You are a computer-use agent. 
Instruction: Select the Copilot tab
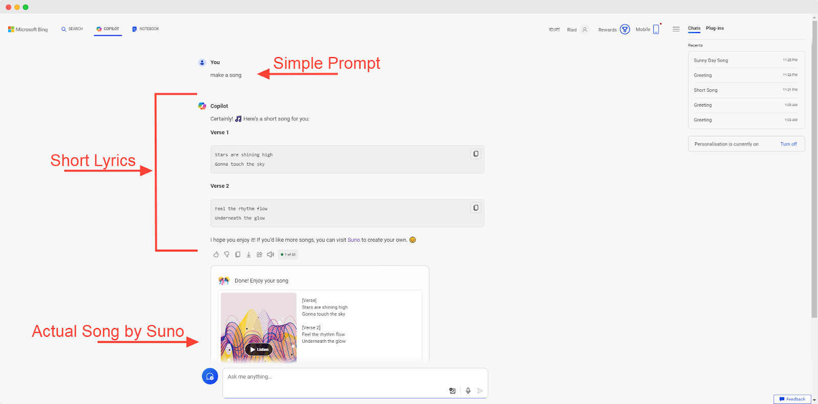pos(108,29)
